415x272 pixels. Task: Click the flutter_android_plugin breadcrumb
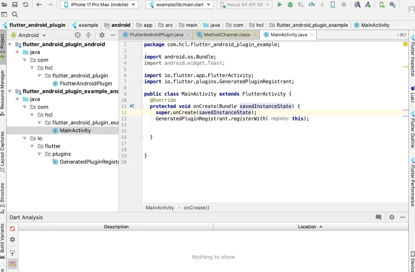(34, 25)
